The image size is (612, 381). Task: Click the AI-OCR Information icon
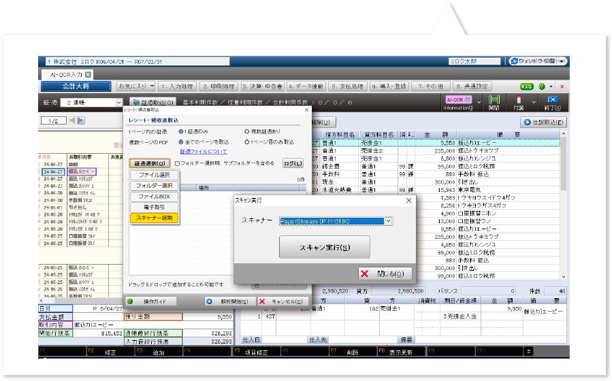(x=457, y=103)
